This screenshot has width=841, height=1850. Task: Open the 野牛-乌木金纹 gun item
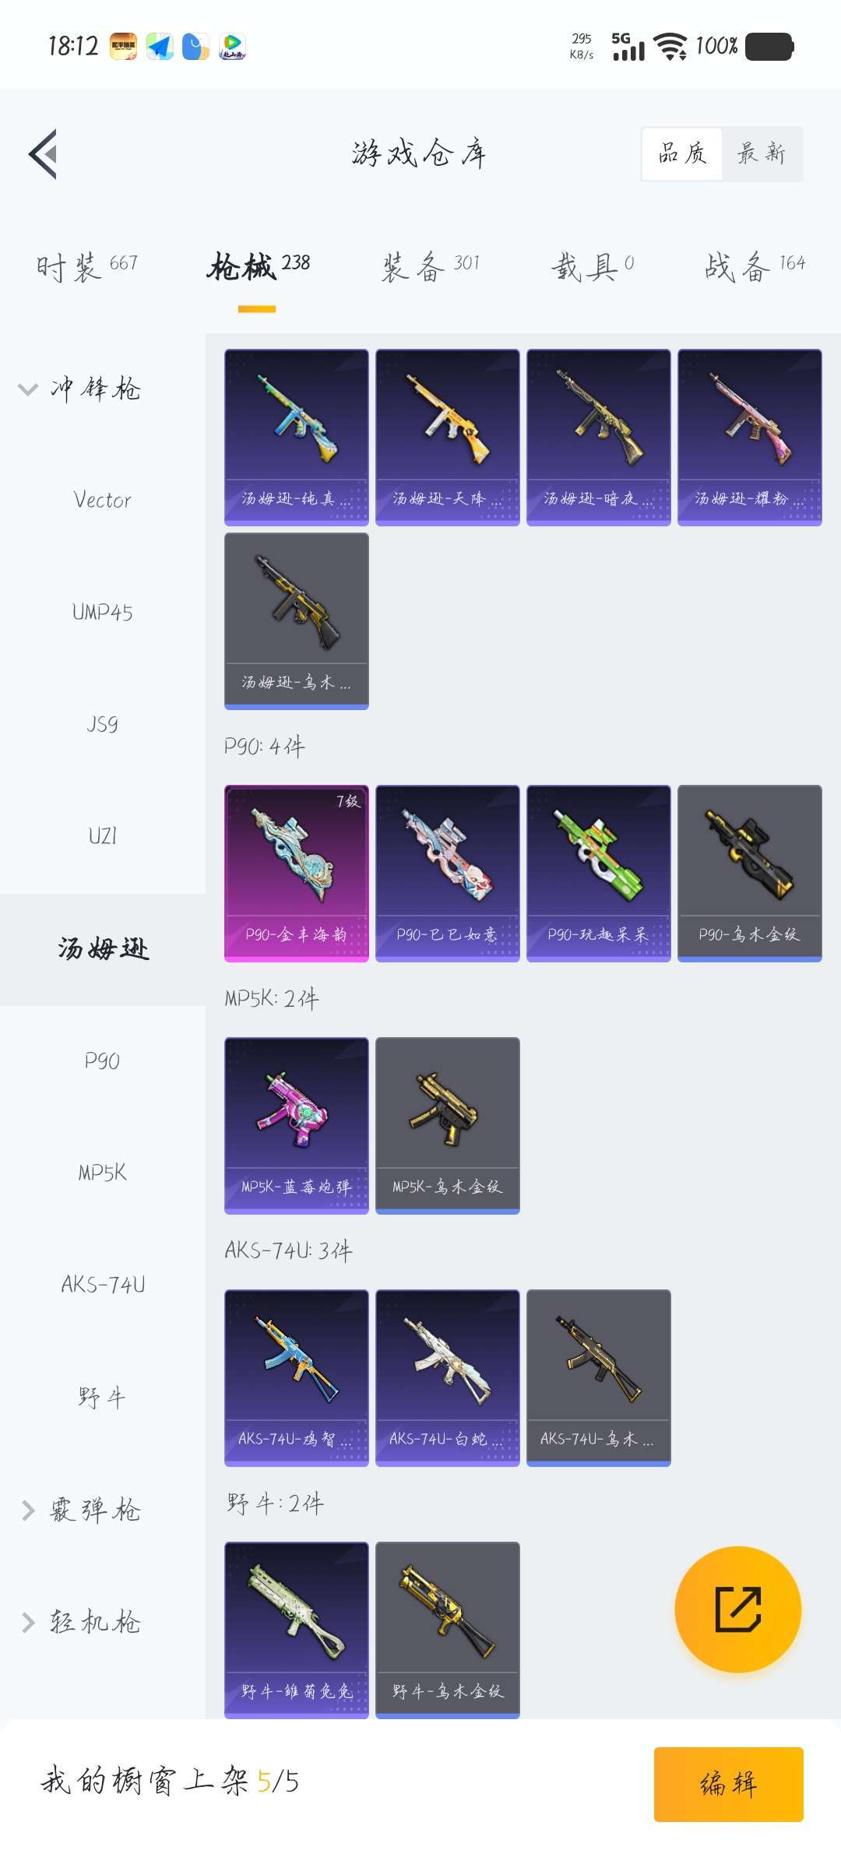(447, 1630)
